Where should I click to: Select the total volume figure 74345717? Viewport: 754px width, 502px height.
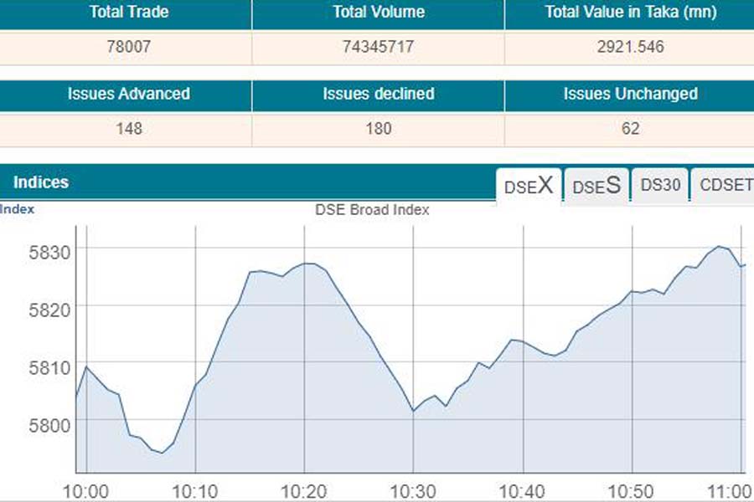[378, 47]
